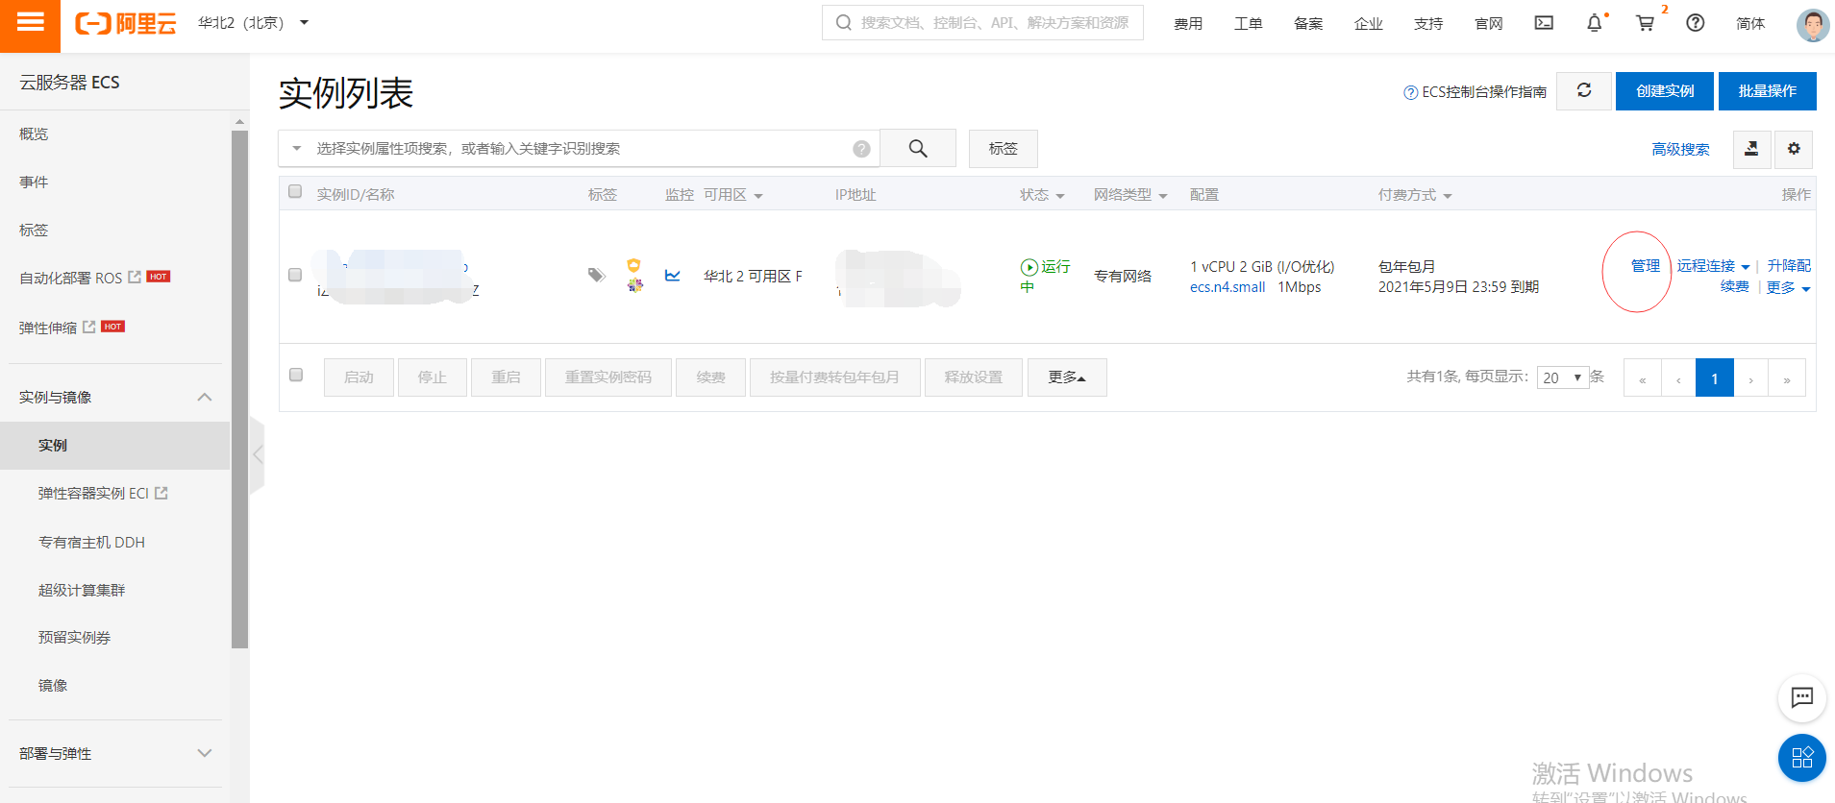
Task: Open the 官网 top menu
Action: [1488, 23]
